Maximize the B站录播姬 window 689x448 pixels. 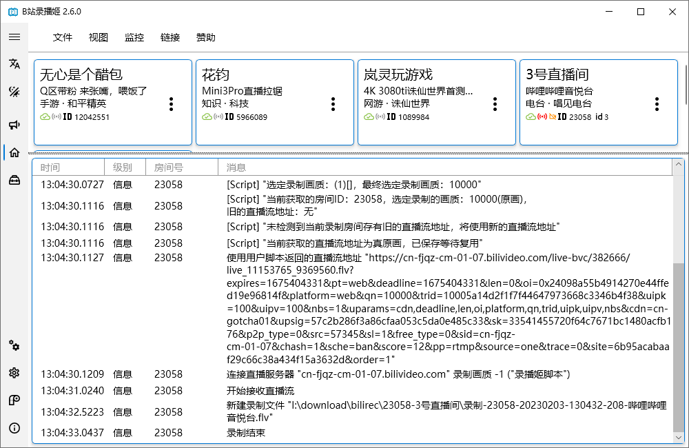pyautogui.click(x=641, y=12)
